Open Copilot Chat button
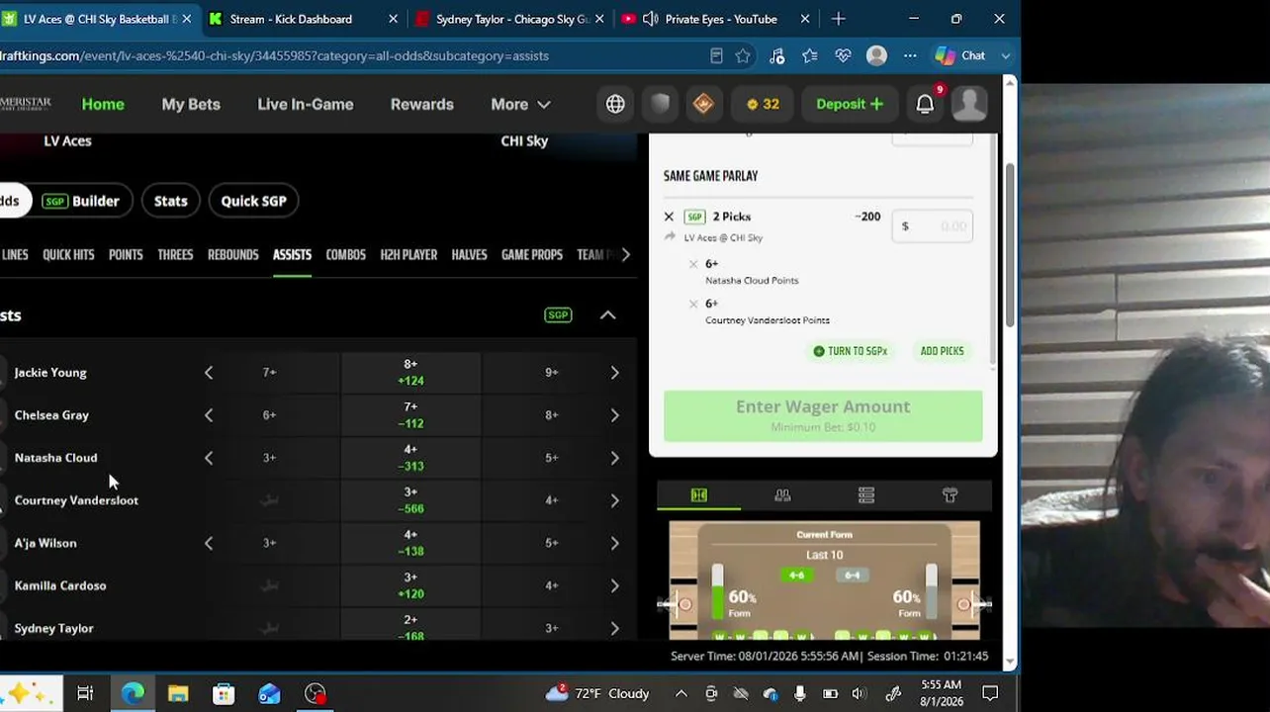 tap(961, 55)
